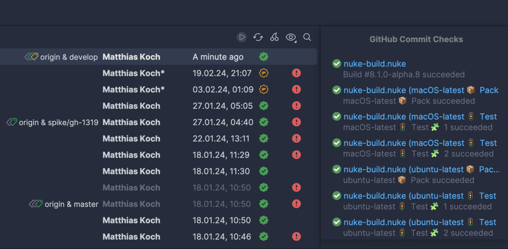Viewport: 508px width, 249px height.
Task: Click the green success badge on develop commit
Action: point(264,57)
